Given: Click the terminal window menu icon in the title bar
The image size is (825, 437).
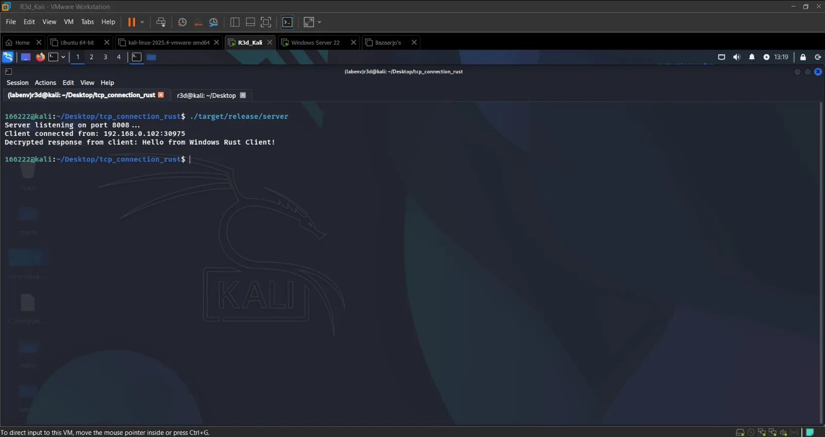Looking at the screenshot, I should pos(8,72).
